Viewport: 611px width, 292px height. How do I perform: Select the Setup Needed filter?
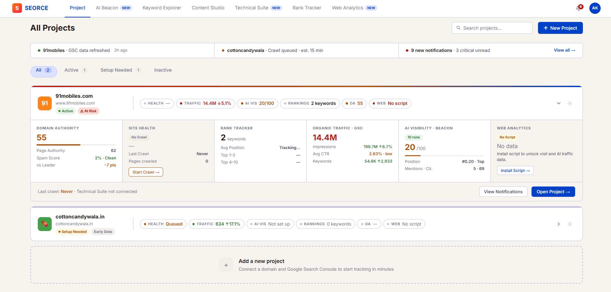(x=121, y=70)
